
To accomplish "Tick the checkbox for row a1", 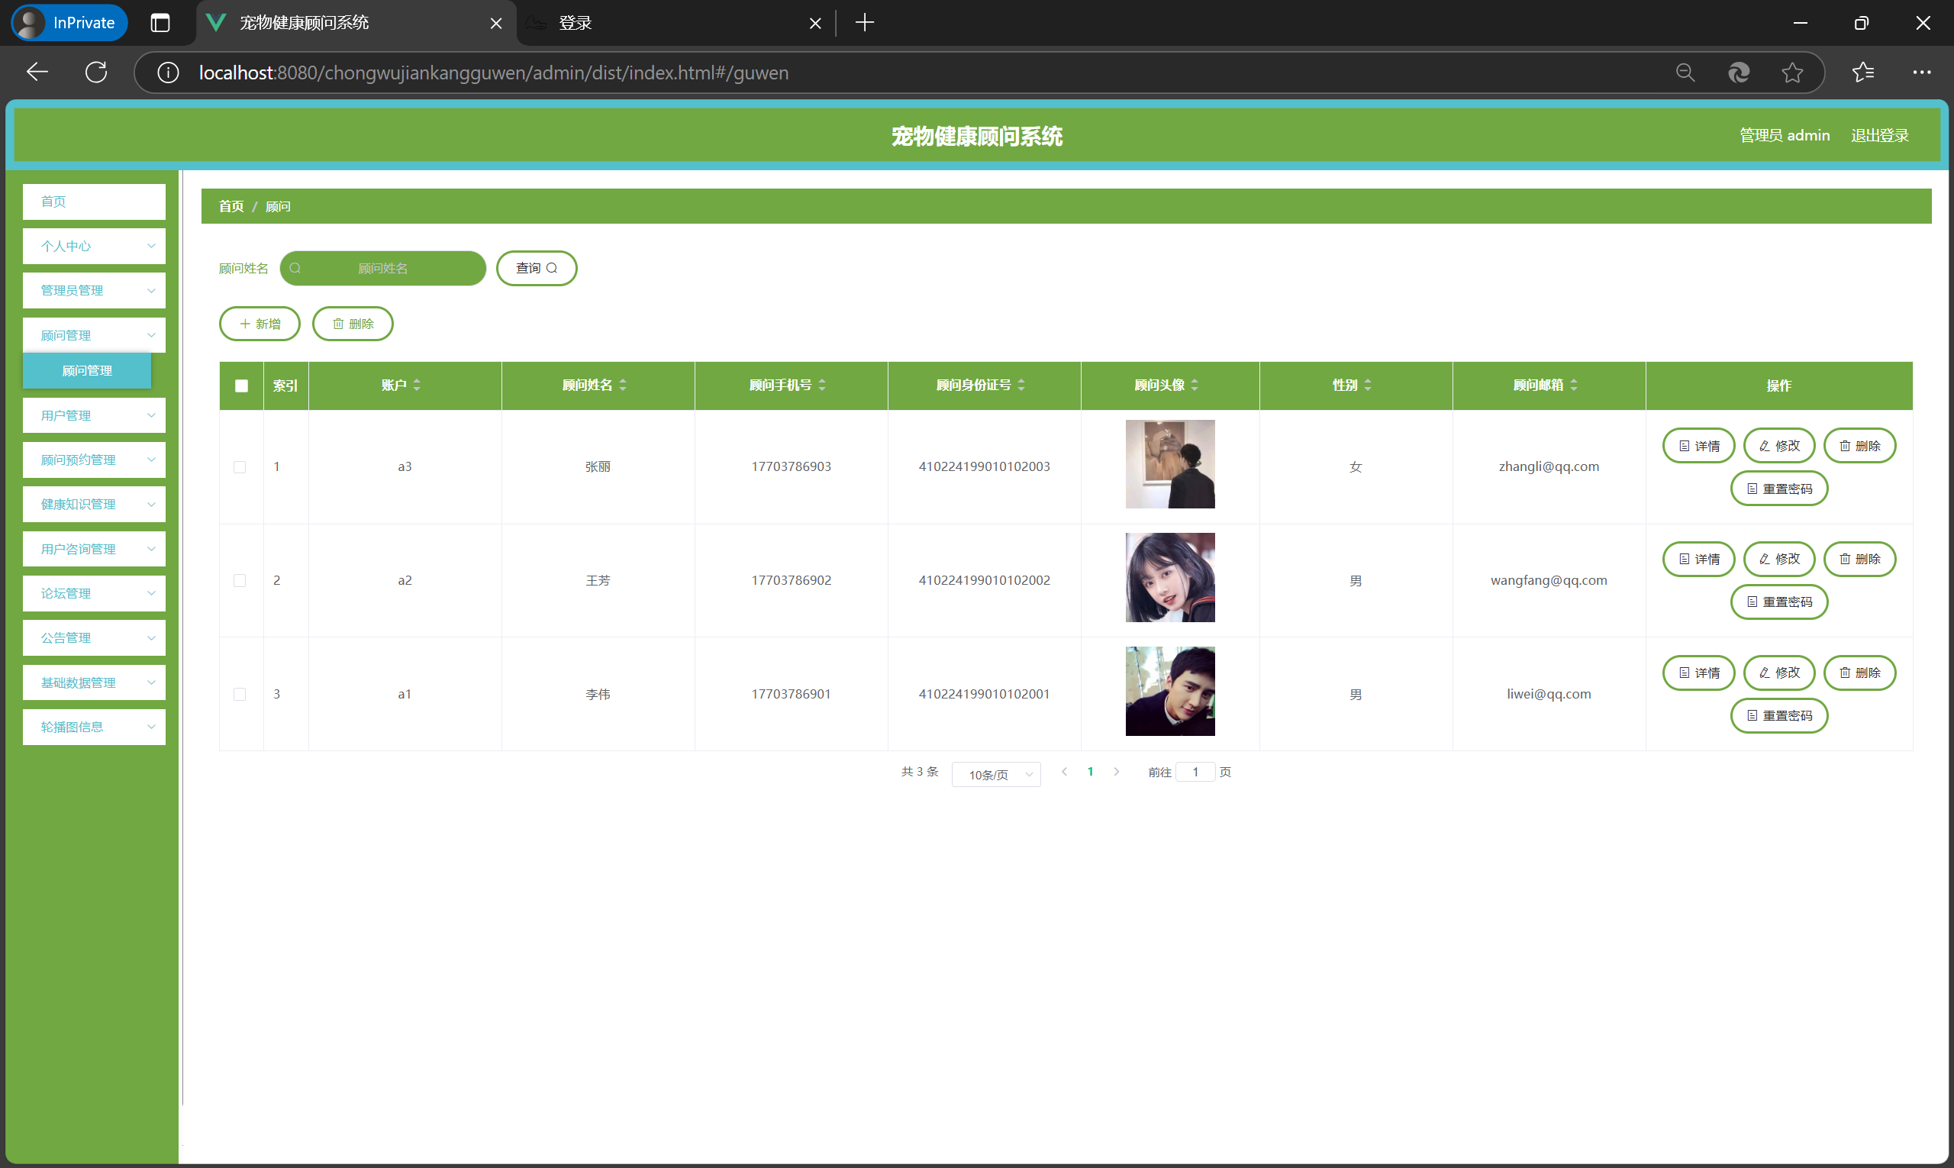I will (240, 694).
